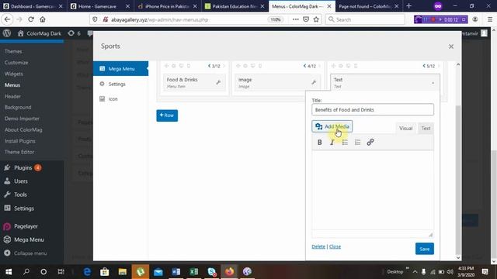497x279 pixels.
Task: Click the WordPress logo in admin bar
Action: tap(7, 33)
